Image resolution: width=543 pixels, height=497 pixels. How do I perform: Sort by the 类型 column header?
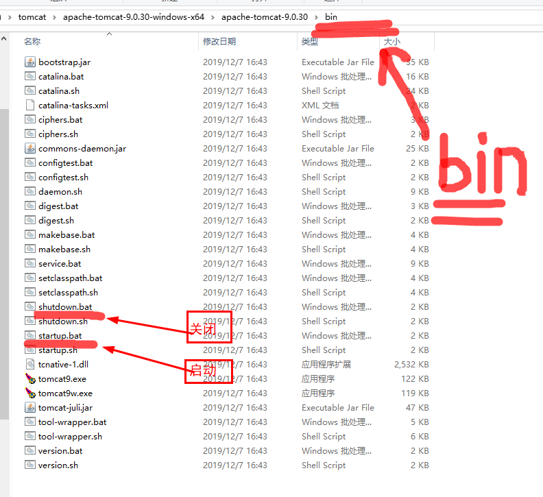pyautogui.click(x=310, y=42)
